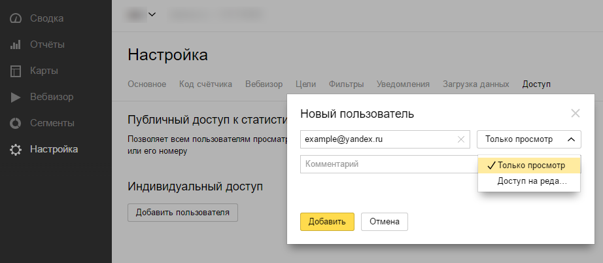603x263 pixels.
Task: Click the Отчёты bar chart icon
Action: point(16,44)
